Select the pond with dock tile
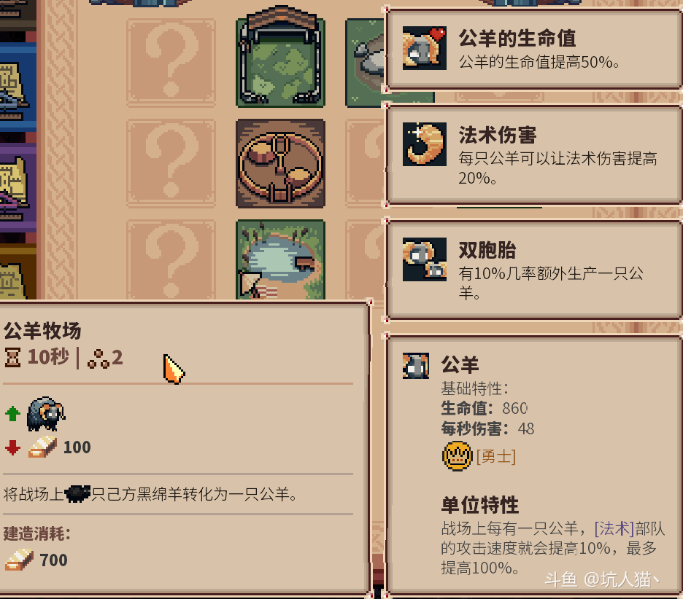This screenshot has height=599, width=683. coord(280,259)
